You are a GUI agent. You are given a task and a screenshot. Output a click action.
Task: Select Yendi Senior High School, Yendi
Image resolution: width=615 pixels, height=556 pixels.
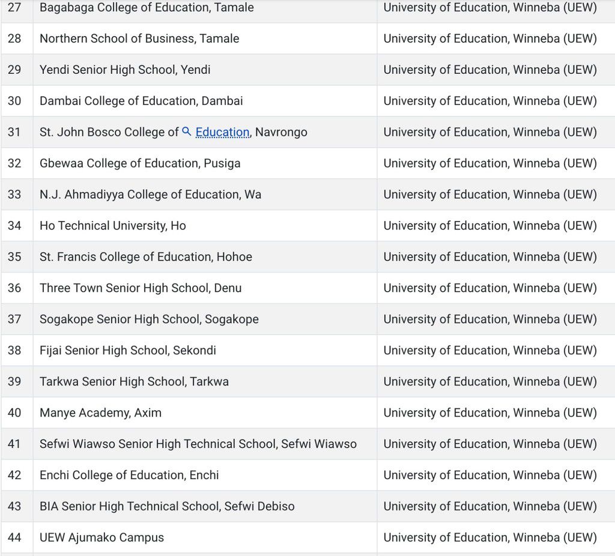pos(125,70)
